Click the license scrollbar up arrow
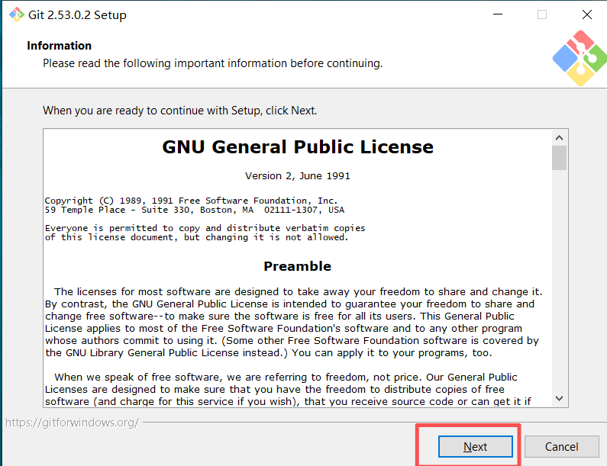This screenshot has width=607, height=466. 560,138
